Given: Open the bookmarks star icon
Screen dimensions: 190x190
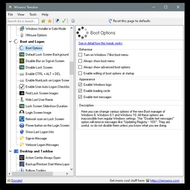Looking at the screenshot, I should pos(50,21).
